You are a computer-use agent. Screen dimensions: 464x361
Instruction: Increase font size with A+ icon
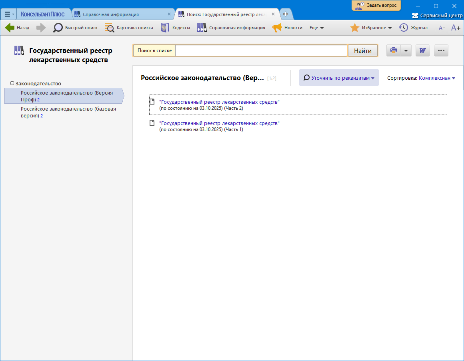(x=456, y=28)
